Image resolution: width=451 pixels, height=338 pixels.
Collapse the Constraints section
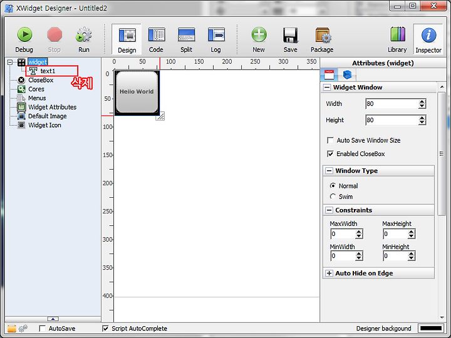(x=329, y=210)
